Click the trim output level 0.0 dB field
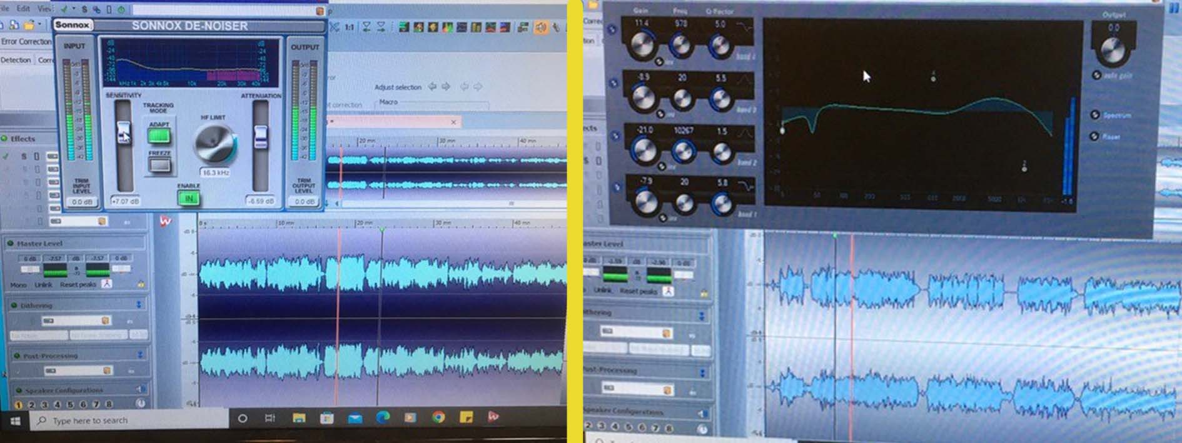This screenshot has width=1182, height=443. 305,201
